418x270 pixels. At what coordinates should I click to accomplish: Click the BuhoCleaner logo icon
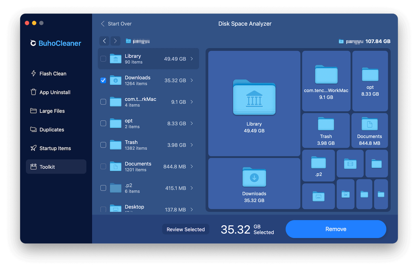pyautogui.click(x=33, y=43)
